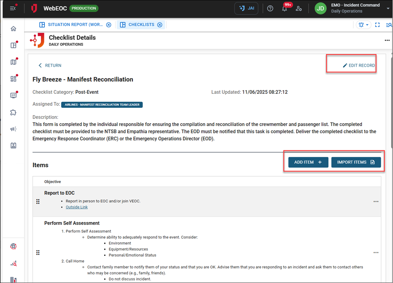Open the Maps panel from the sidebar
The width and height of the screenshot is (393, 283).
[13, 62]
